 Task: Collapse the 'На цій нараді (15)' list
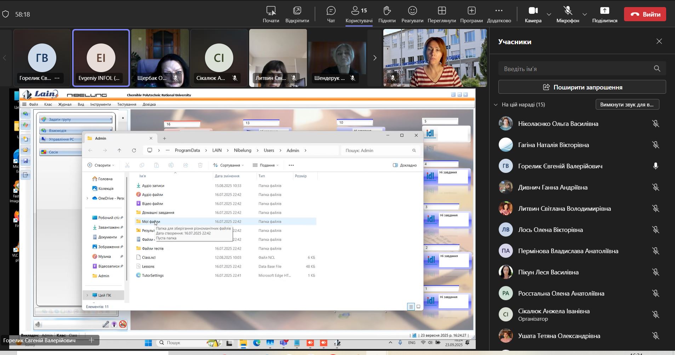pyautogui.click(x=496, y=105)
